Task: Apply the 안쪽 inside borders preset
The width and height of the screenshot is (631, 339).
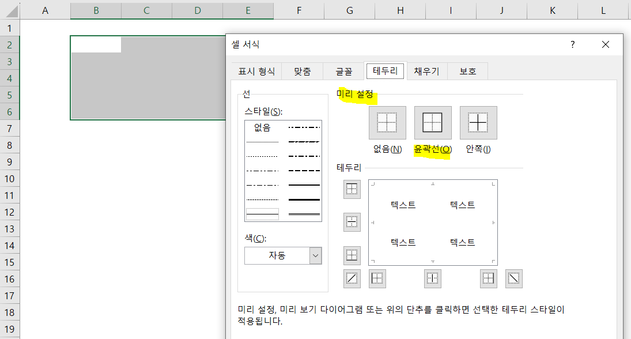Action: coord(478,122)
